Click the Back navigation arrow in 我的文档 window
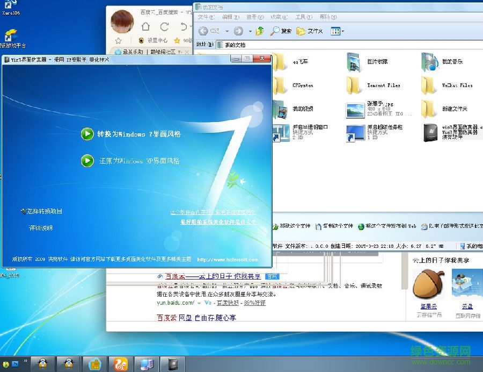483x372 pixels. coord(203,31)
